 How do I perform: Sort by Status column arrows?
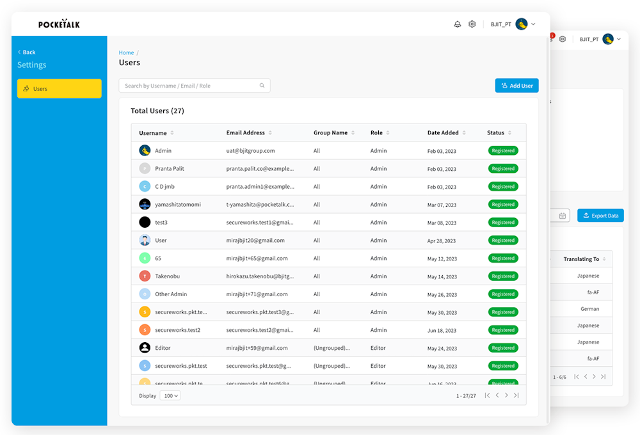tap(510, 132)
